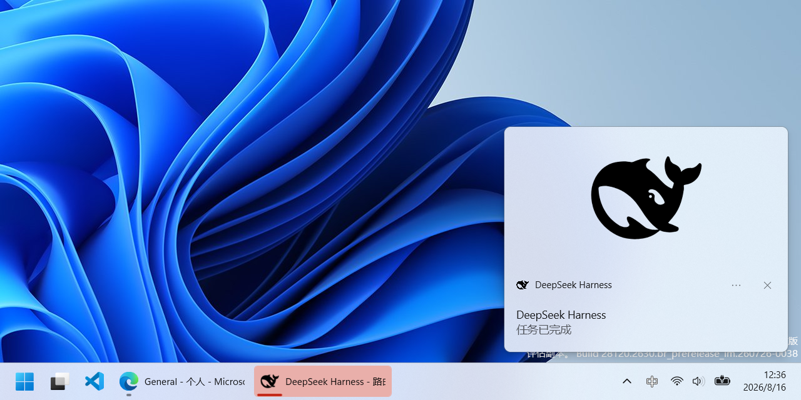Image resolution: width=801 pixels, height=400 pixels.
Task: Open the volume control icon
Action: 698,381
